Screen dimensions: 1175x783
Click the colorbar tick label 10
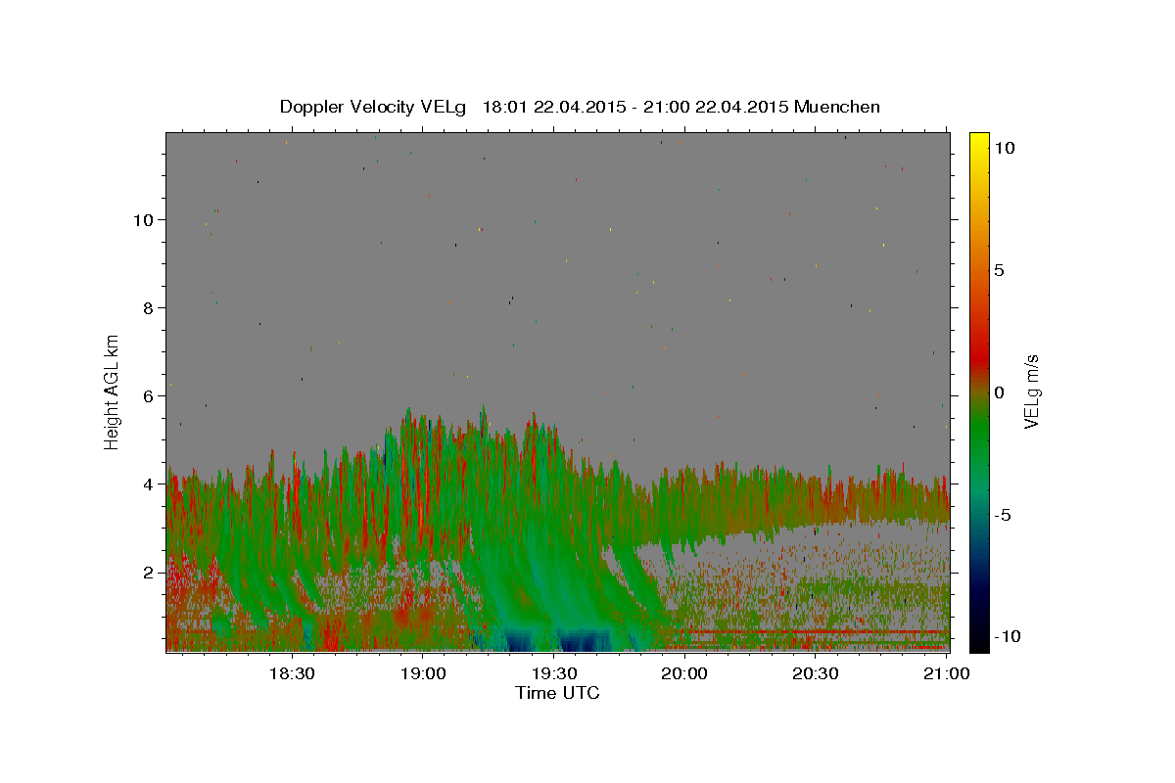coord(1004,148)
